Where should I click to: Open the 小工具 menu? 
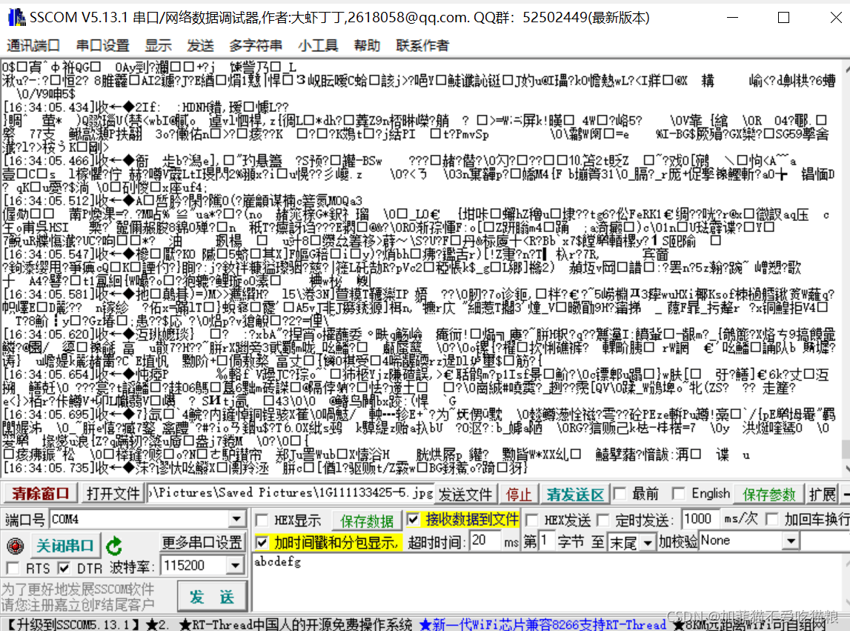click(x=319, y=45)
